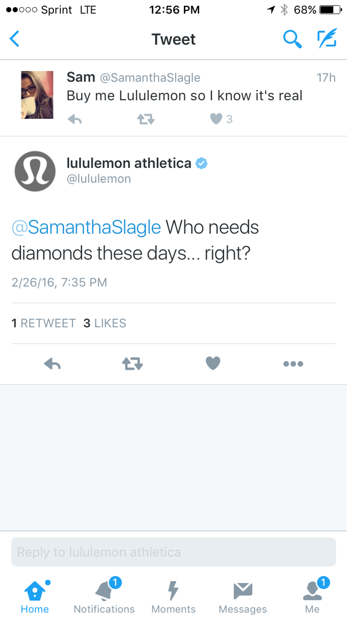Open more options ellipsis menu
Viewport: 347px width, 618px height.
pos(293,364)
